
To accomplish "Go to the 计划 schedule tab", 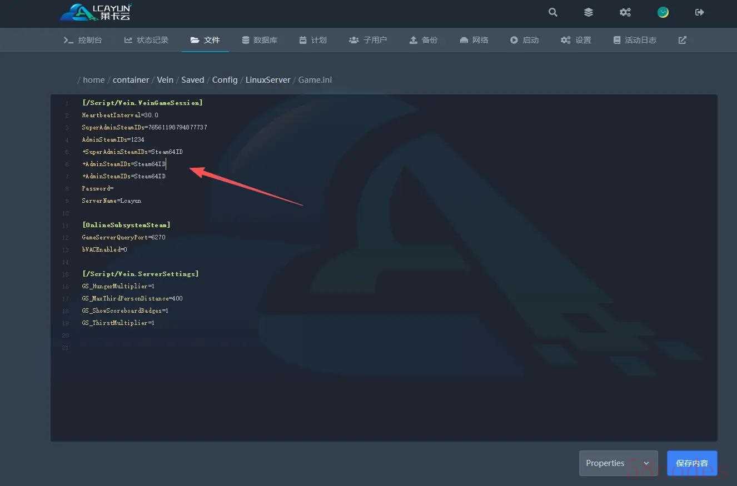I will 313,40.
